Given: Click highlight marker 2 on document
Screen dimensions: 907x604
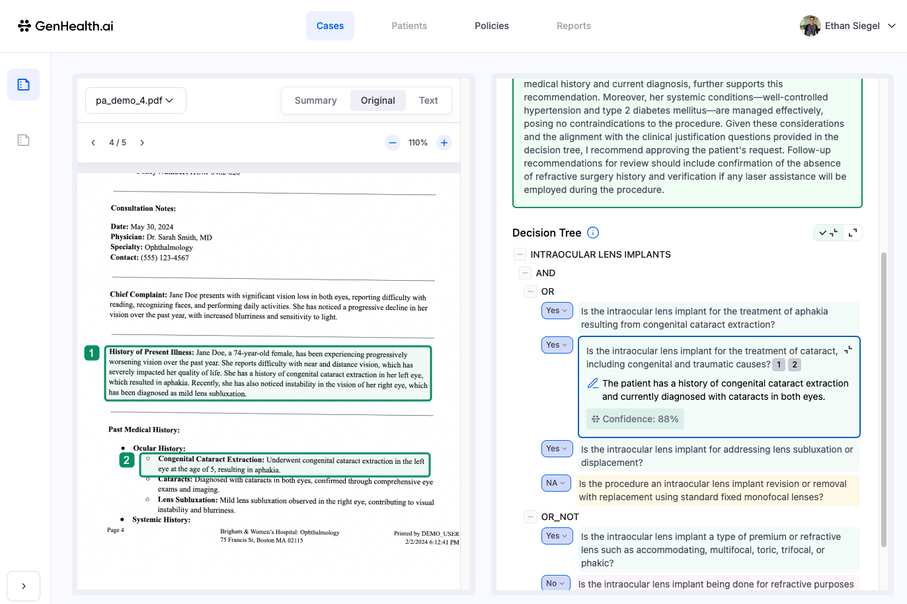Looking at the screenshot, I should click(x=126, y=460).
